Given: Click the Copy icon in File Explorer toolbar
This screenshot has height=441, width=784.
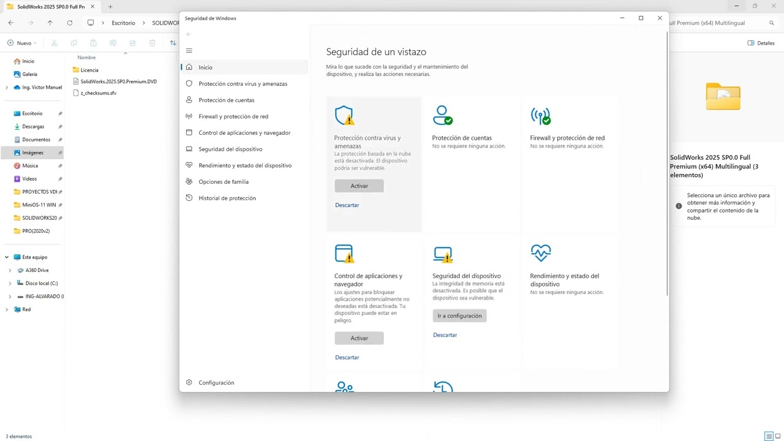Looking at the screenshot, I should (73, 43).
